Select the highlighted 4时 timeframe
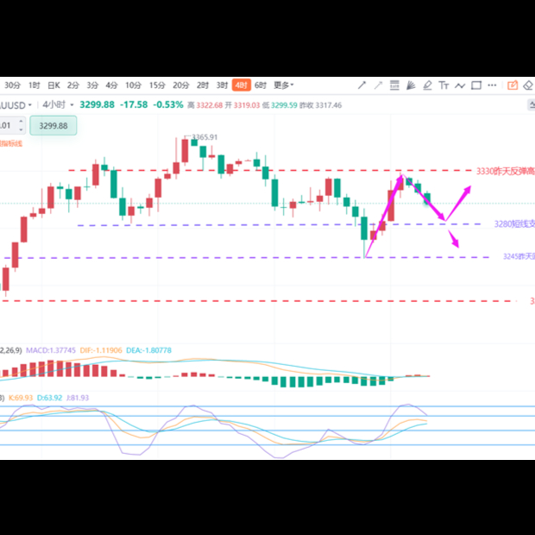535x535 pixels. pos(242,85)
